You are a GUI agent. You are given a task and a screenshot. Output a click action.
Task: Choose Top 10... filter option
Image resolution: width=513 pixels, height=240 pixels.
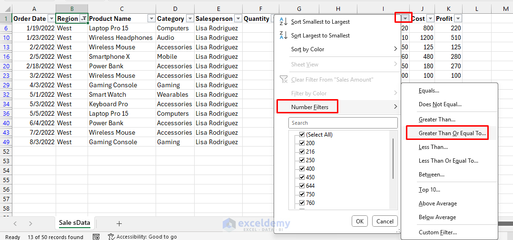click(x=449, y=189)
